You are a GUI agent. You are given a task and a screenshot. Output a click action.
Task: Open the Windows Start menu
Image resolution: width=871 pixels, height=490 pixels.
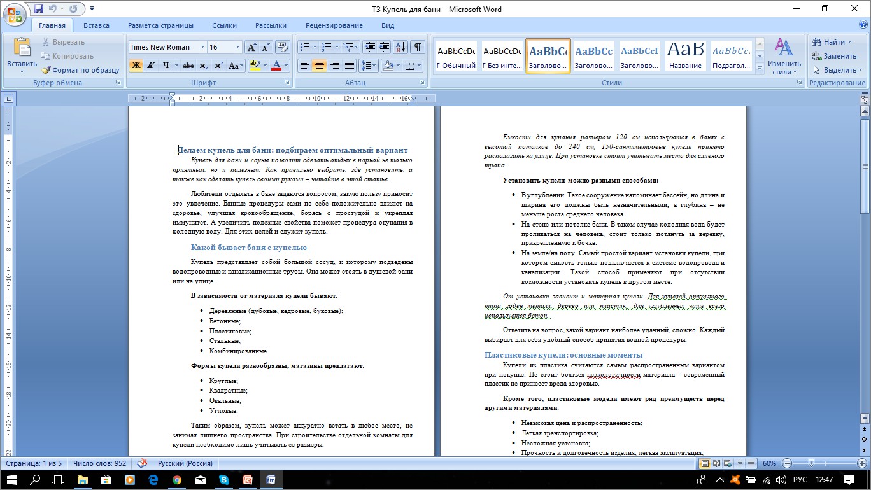[12, 479]
